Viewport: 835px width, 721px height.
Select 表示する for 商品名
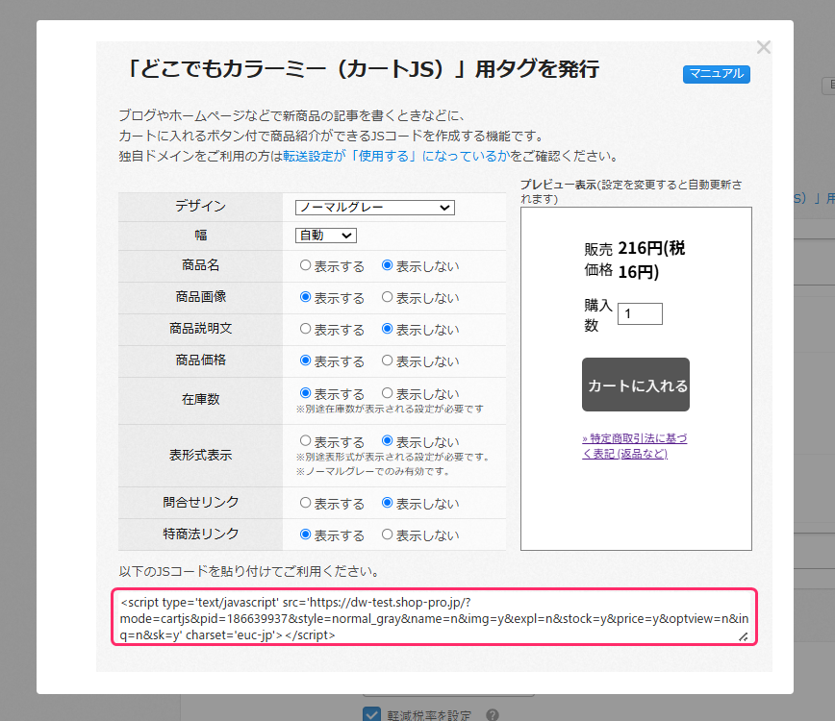tap(306, 266)
